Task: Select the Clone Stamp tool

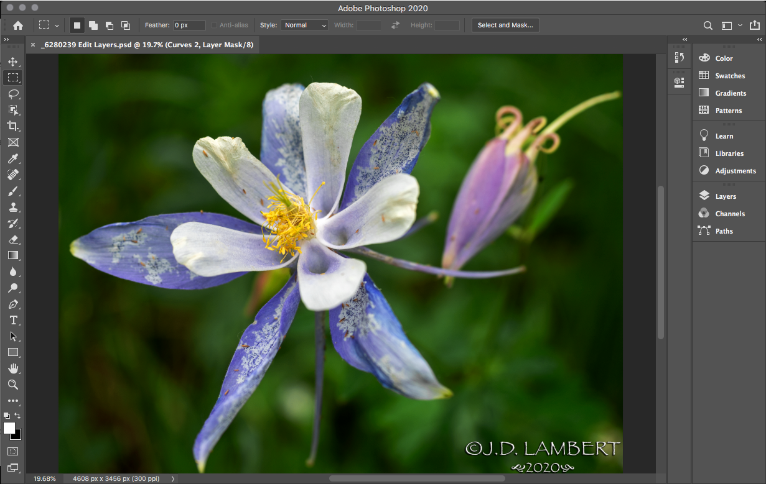Action: [x=14, y=207]
